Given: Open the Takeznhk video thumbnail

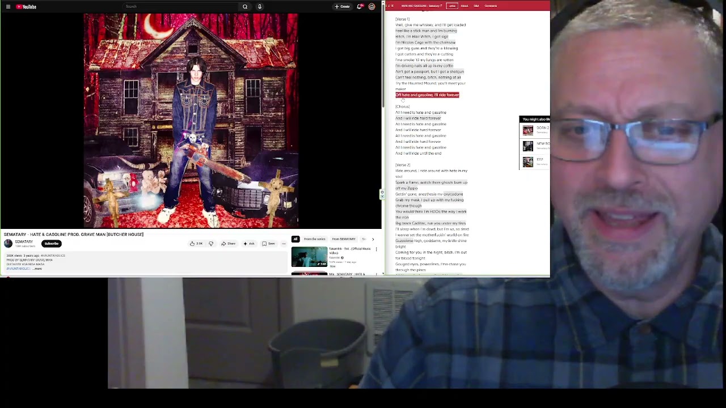Looking at the screenshot, I should click(x=309, y=257).
